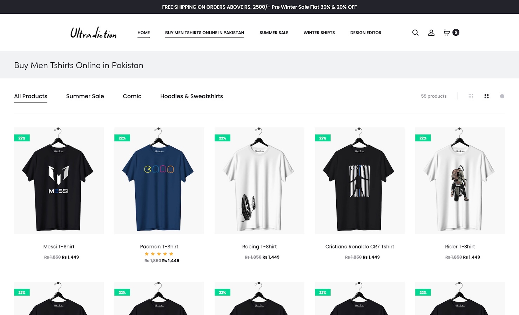This screenshot has height=315, width=519.
Task: Open BUY MEN TSHIRTS ONLINE IN PAKISTAN menu
Action: click(x=204, y=33)
